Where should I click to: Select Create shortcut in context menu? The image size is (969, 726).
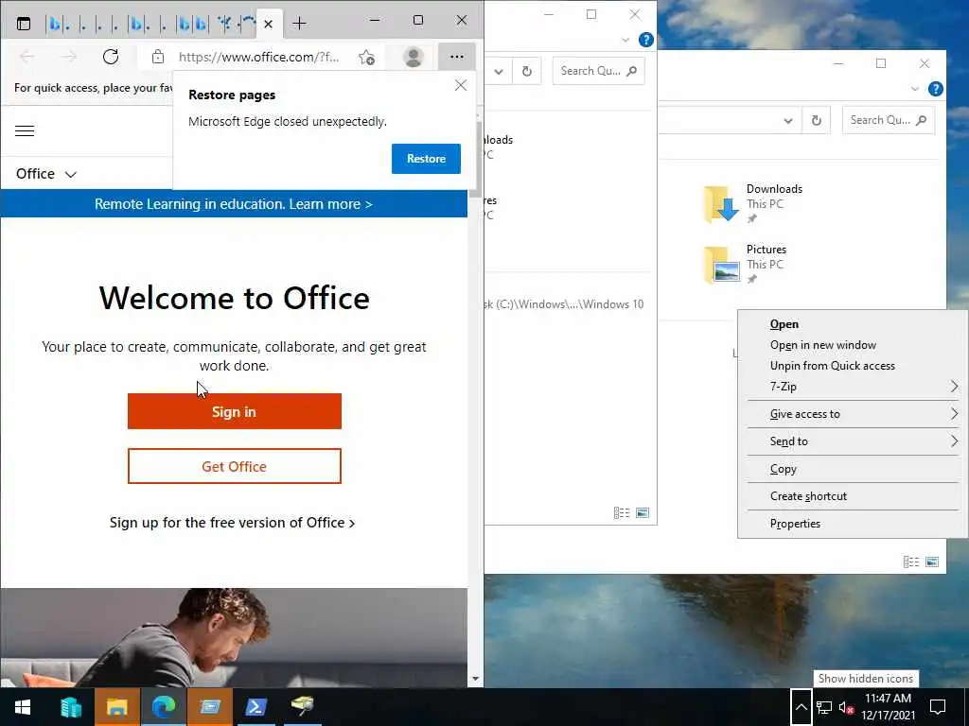[854, 496]
